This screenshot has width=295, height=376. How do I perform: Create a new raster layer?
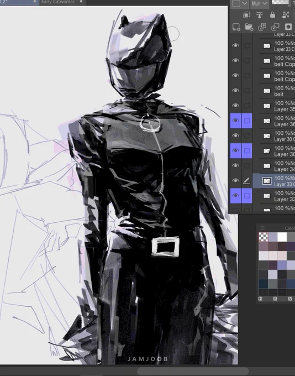tap(236, 27)
